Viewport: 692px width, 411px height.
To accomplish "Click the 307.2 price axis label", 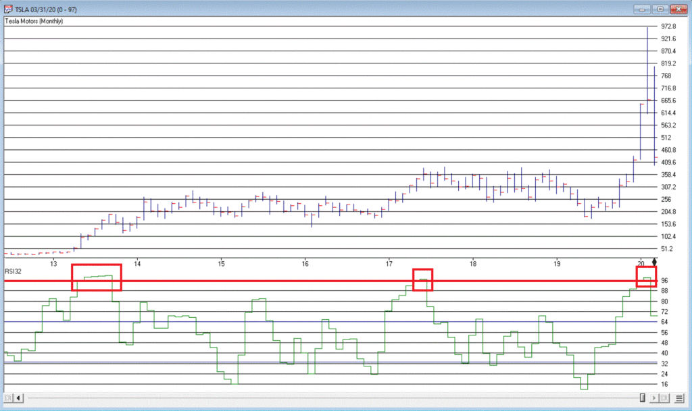I will point(668,187).
